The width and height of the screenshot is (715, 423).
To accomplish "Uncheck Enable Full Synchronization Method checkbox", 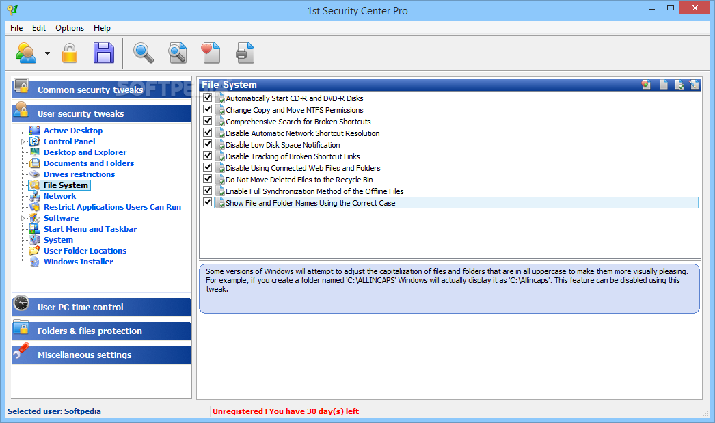I will point(208,191).
